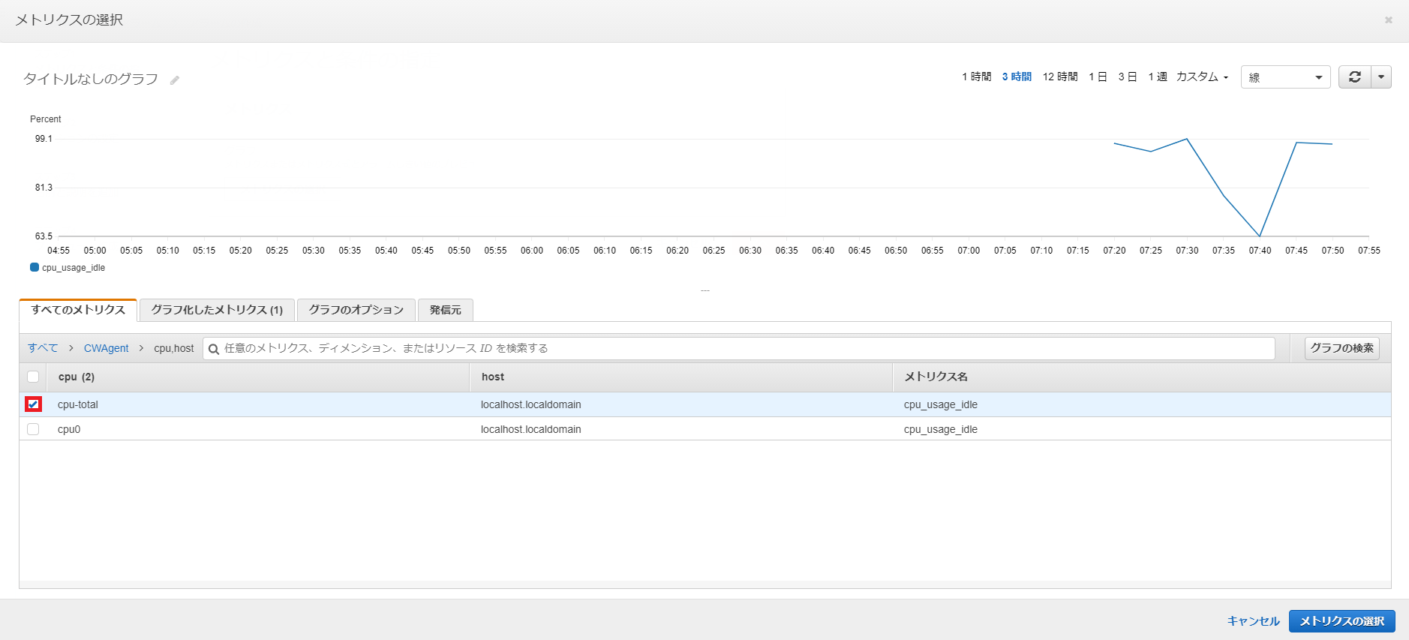1409x640 pixels.
Task: Switch to グラフ化したメトリクス (1) tab
Action: point(217,310)
